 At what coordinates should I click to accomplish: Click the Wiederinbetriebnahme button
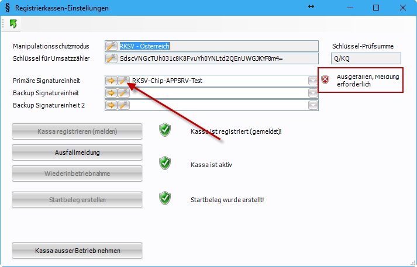pos(77,174)
